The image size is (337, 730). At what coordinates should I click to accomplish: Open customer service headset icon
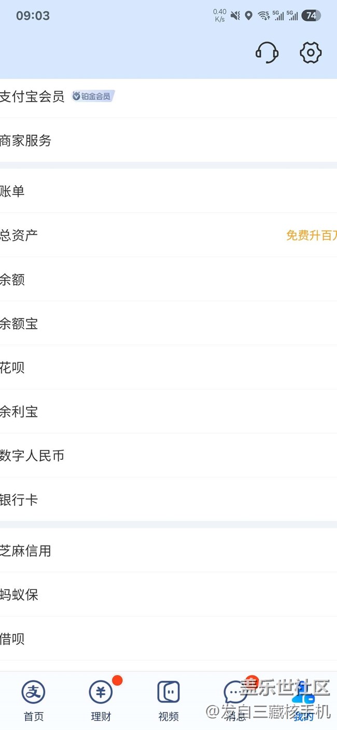click(x=267, y=52)
